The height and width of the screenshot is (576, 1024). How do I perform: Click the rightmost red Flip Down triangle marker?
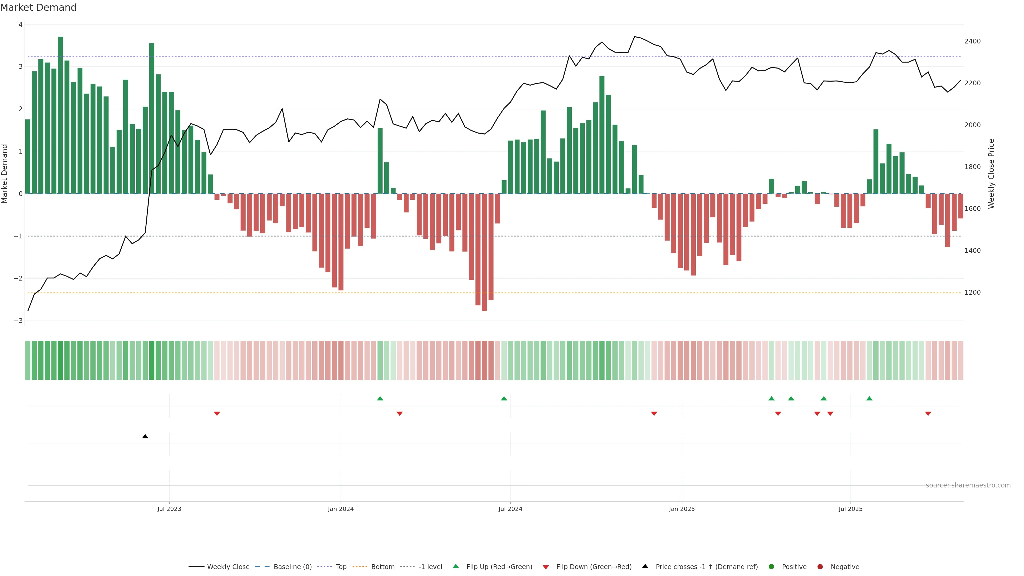(928, 414)
